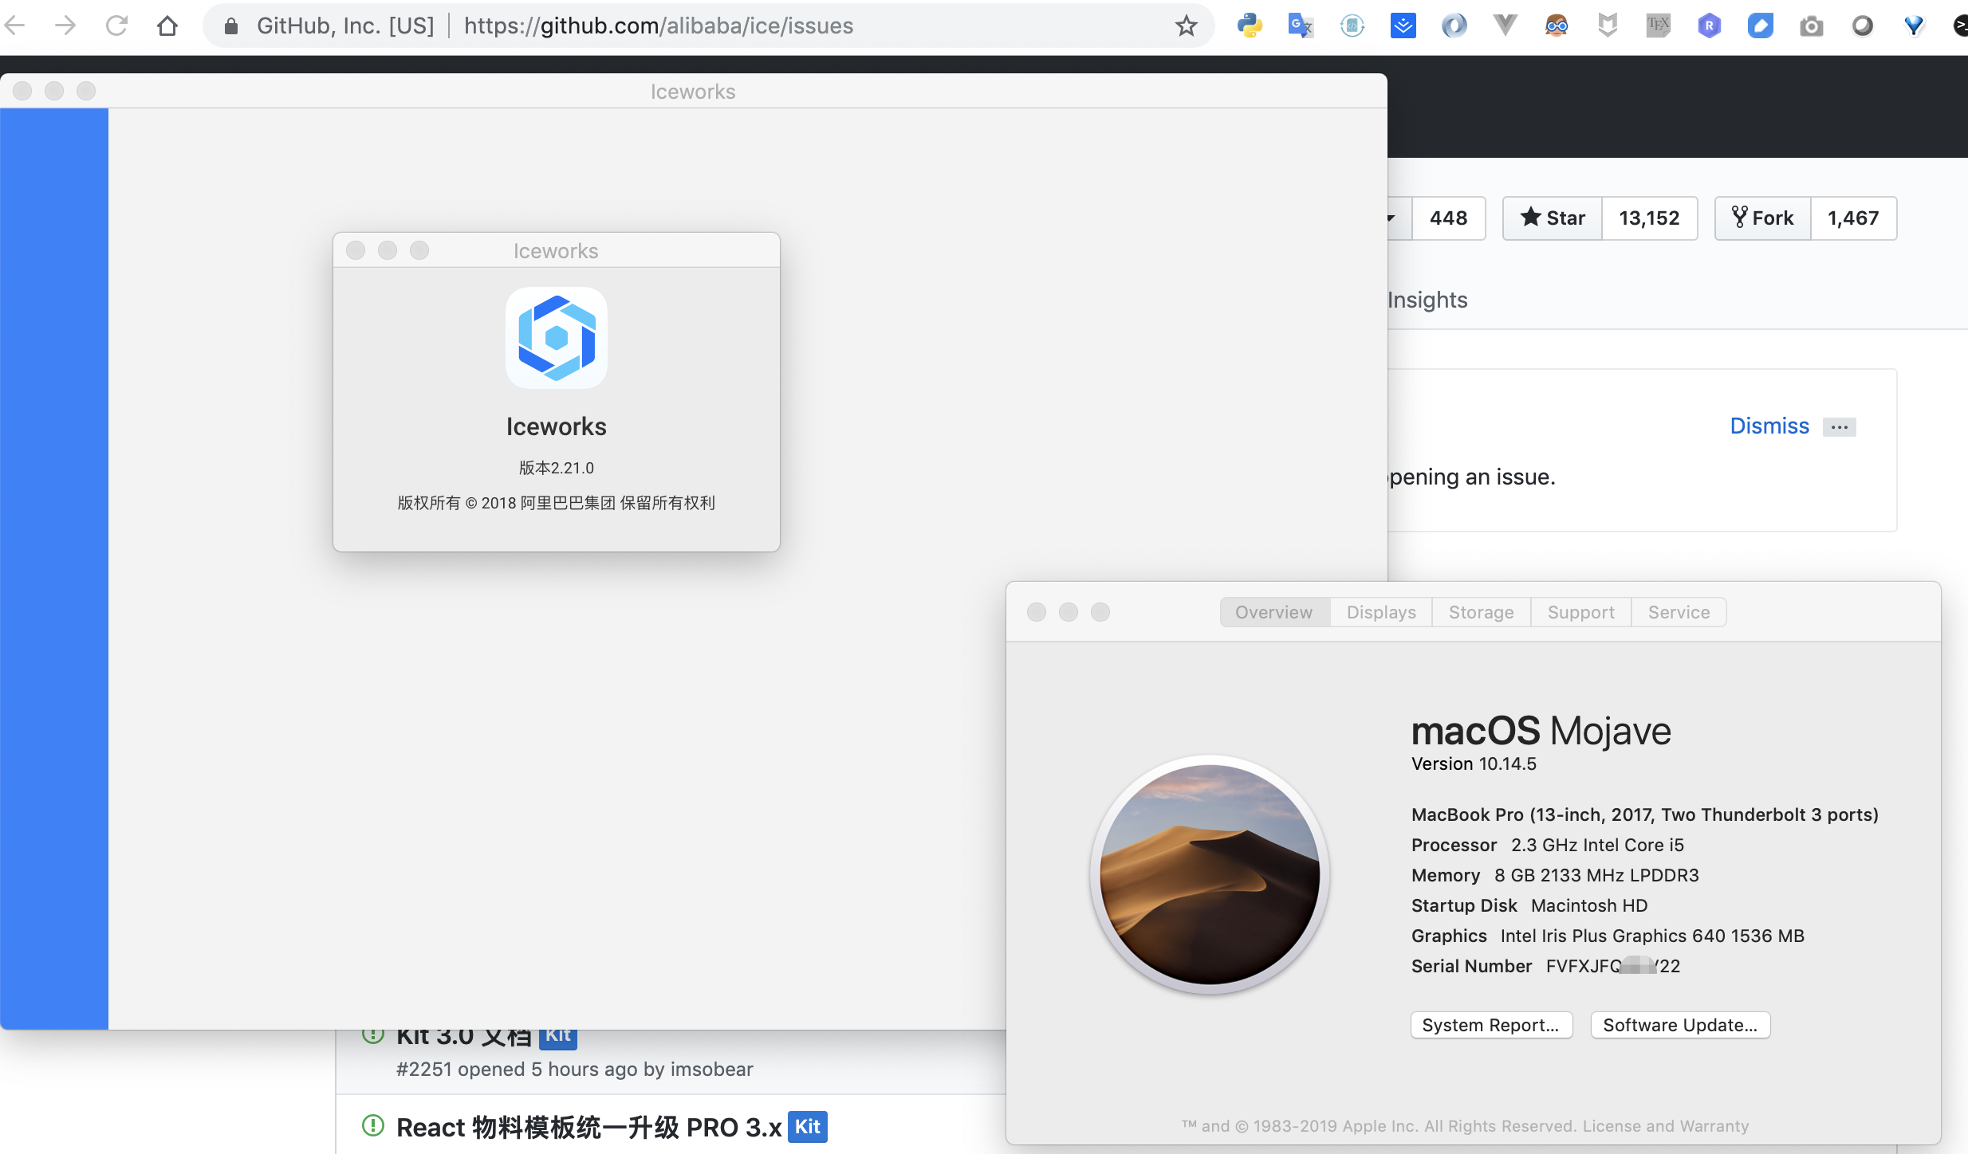Click the macOS Mojave dune image
This screenshot has width=1968, height=1154.
click(1210, 874)
